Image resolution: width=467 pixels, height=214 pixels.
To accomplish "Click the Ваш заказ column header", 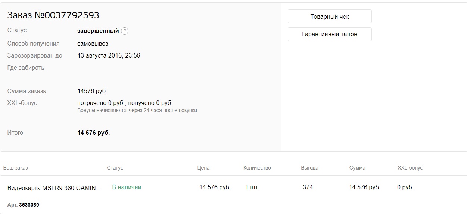I will pyautogui.click(x=15, y=168).
